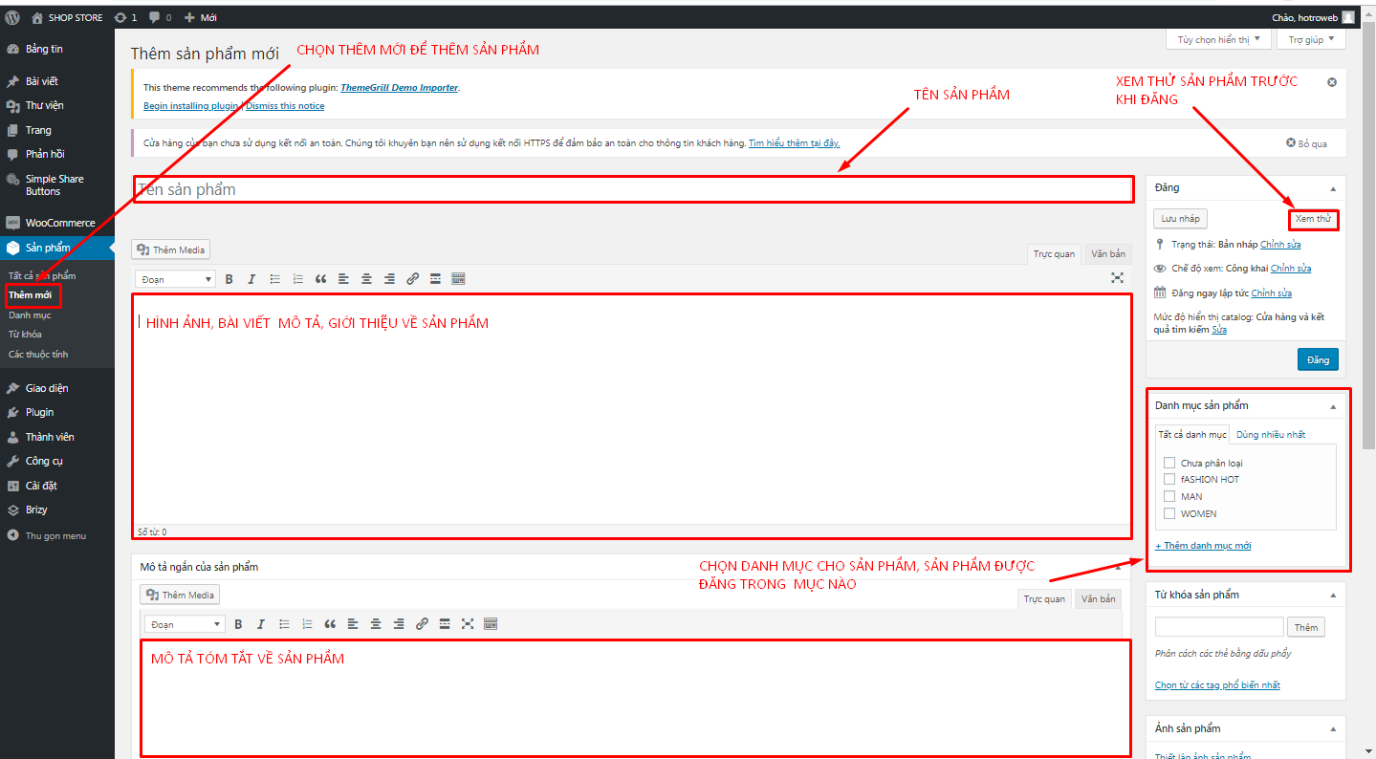Dismiss the ThemeGrill plugin notice
The width and height of the screenshot is (1376, 759).
1331,82
